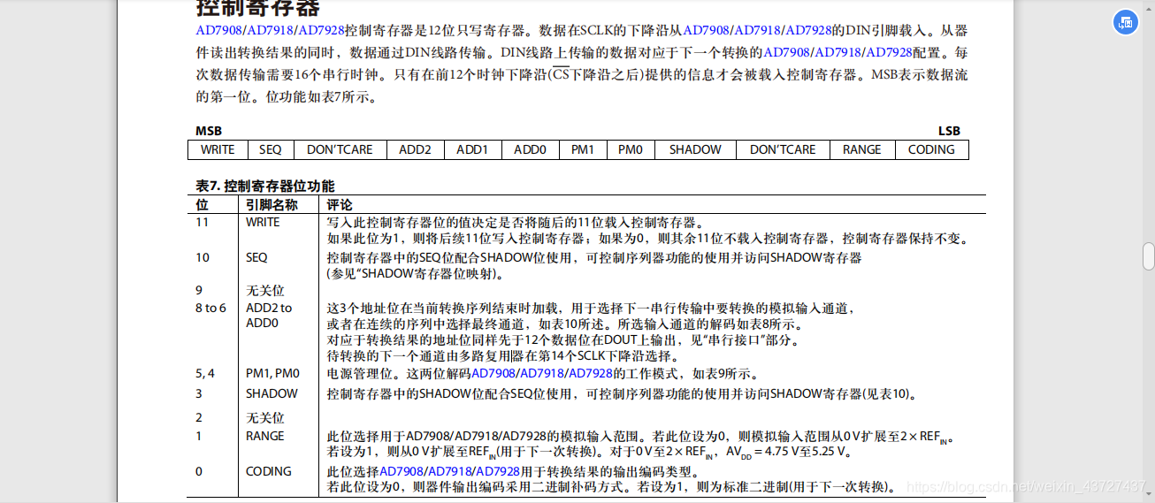This screenshot has width=1155, height=503.
Task: Click the PM0 cell in register diagram
Action: [x=631, y=149]
